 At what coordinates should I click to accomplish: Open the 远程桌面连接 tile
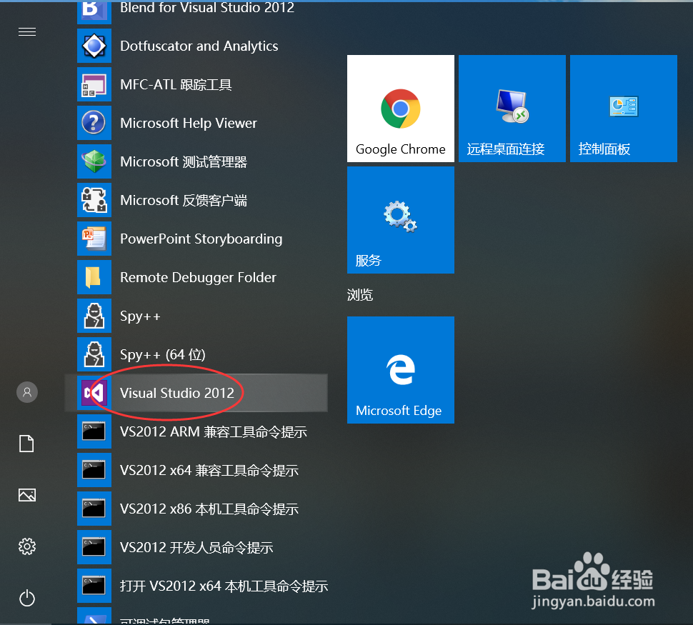point(512,109)
